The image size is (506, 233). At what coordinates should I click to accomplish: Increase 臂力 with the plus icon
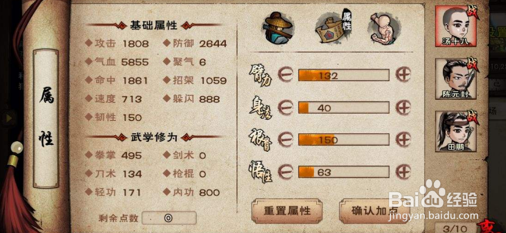pos(404,75)
